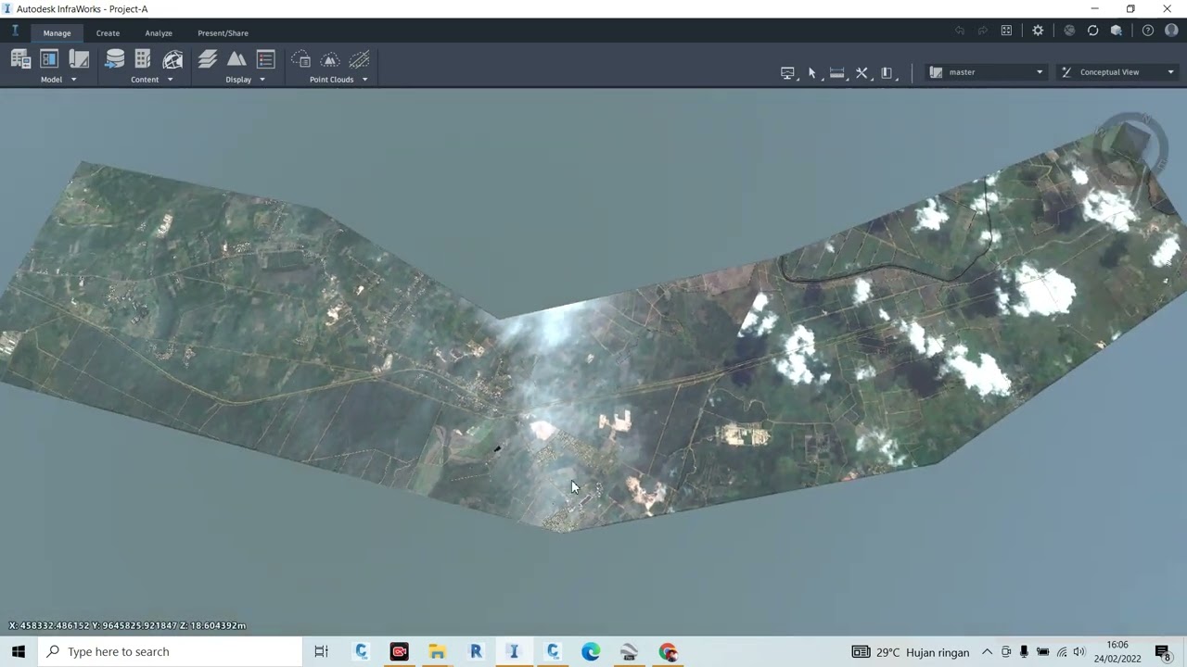
Task: Click the X Y Z coordinate readout
Action: pos(127,625)
